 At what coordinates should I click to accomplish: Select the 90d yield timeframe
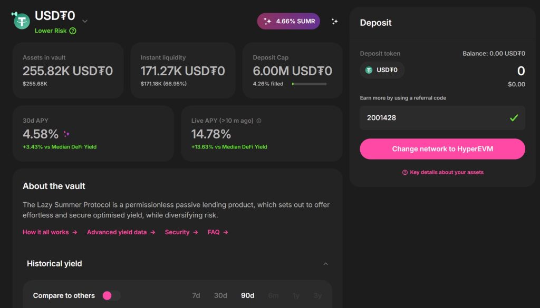[x=247, y=295]
